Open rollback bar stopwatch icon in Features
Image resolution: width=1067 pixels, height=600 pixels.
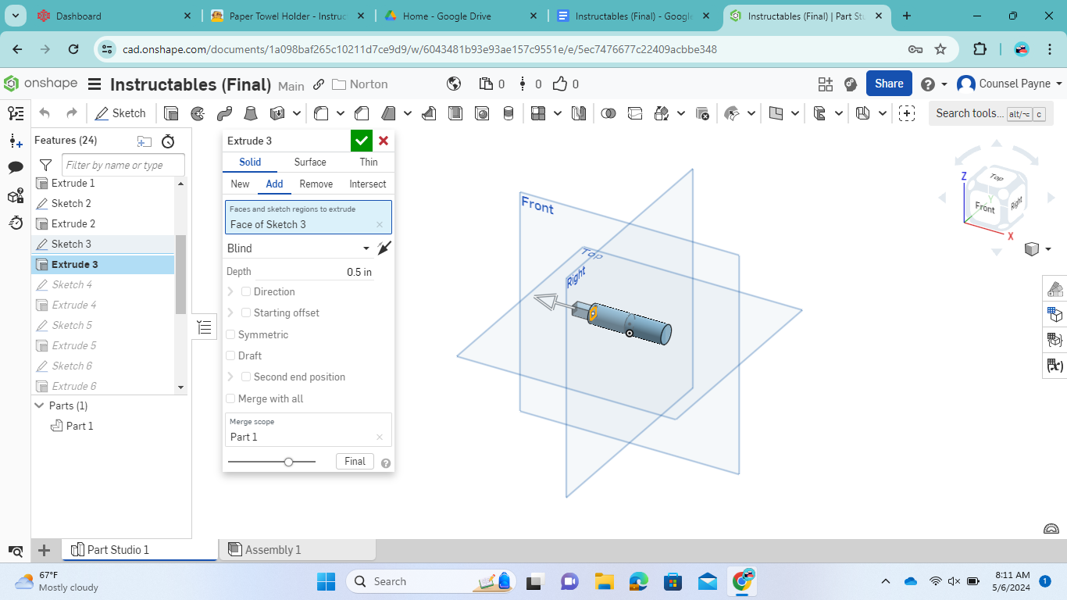pyautogui.click(x=168, y=141)
